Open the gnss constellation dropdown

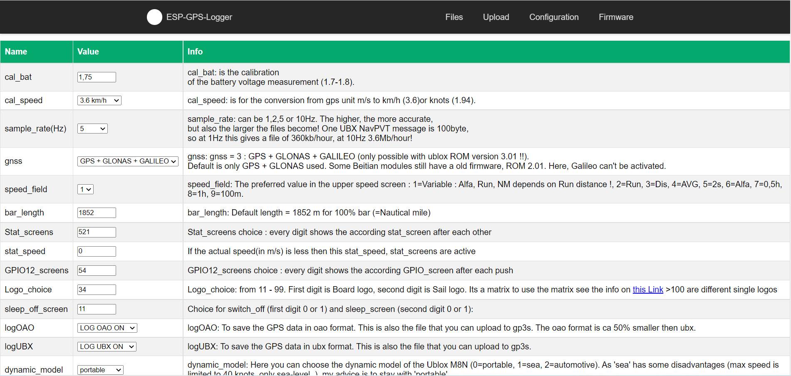tap(127, 161)
